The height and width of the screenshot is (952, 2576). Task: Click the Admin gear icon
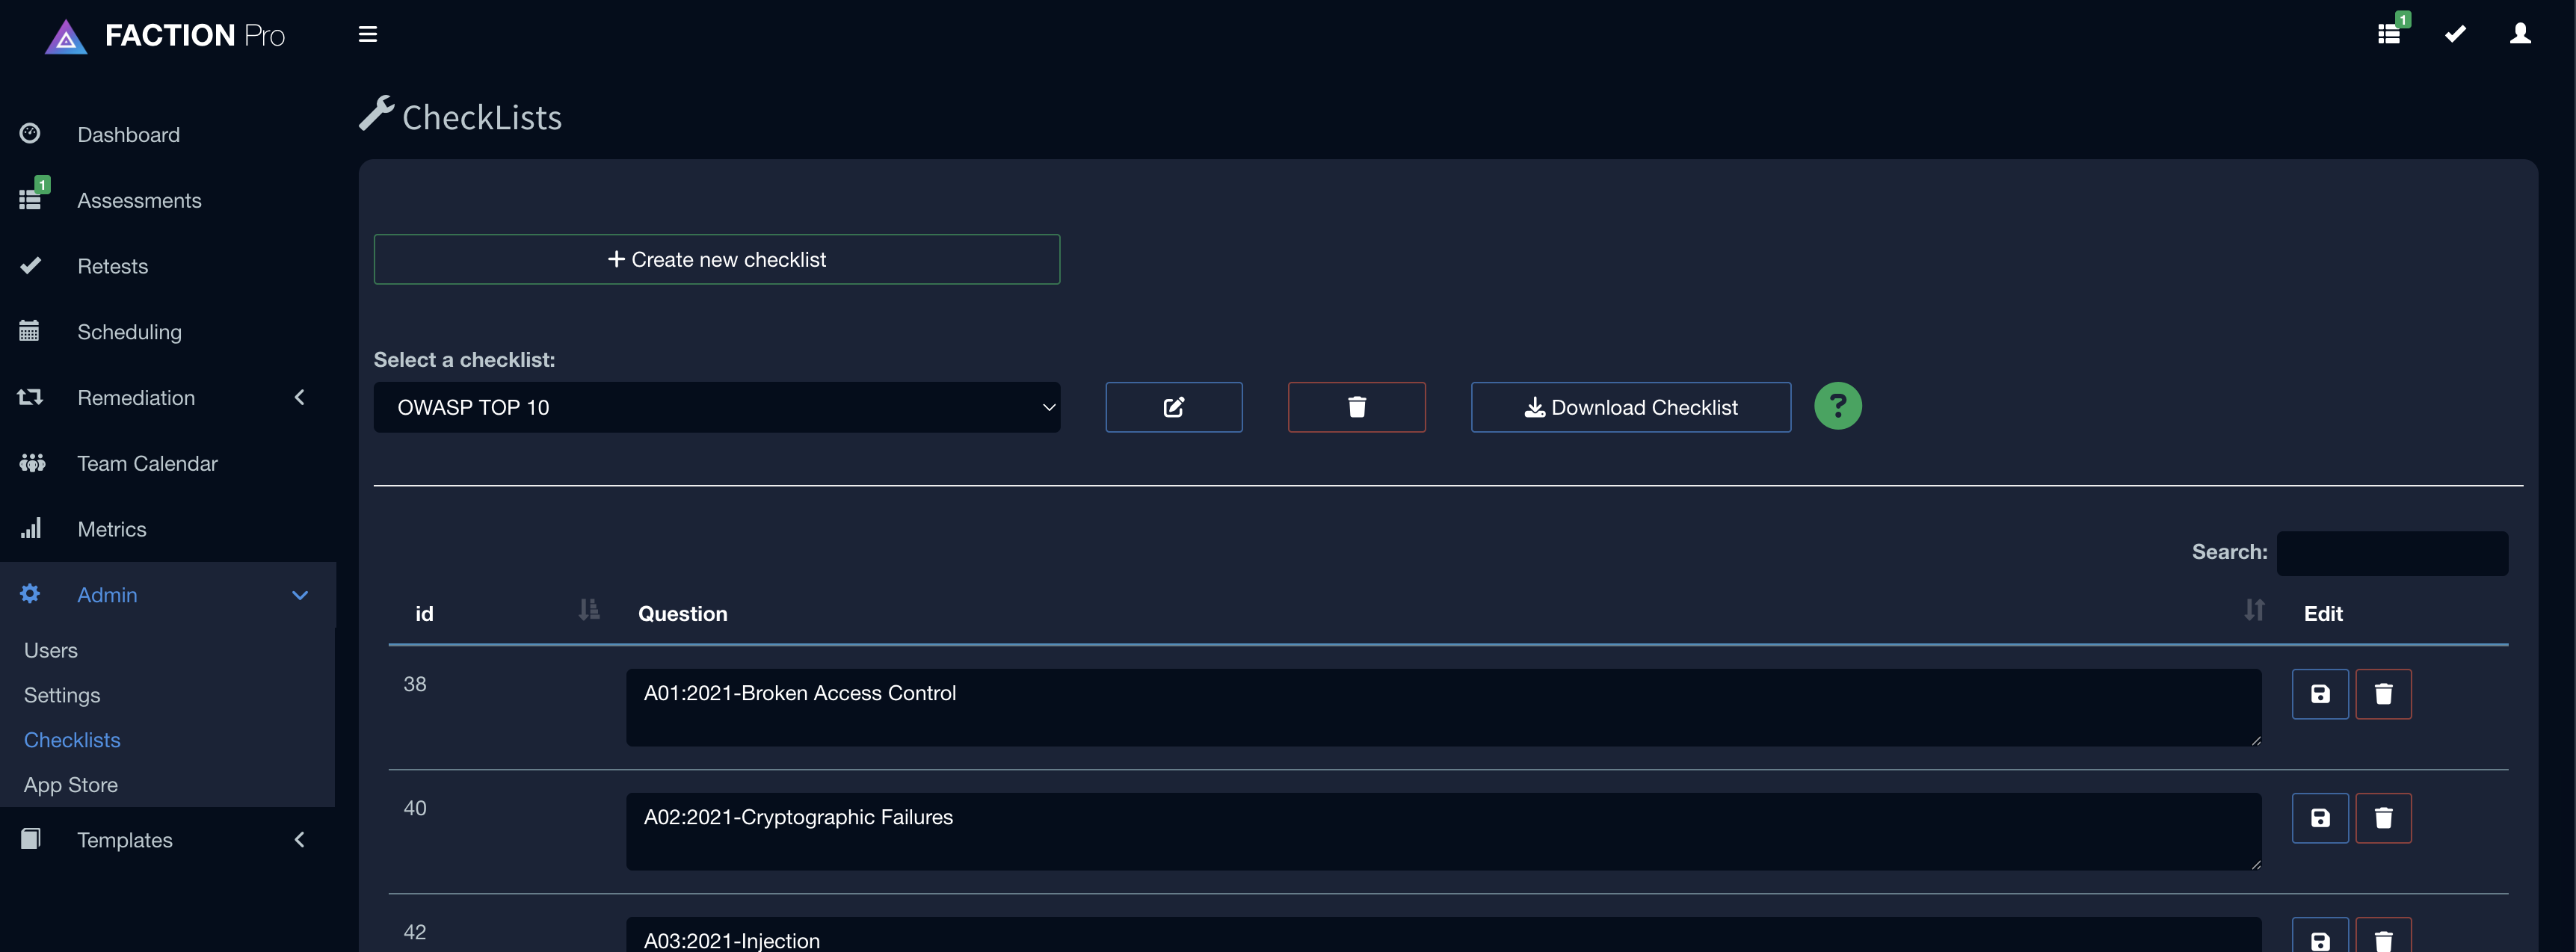[x=30, y=594]
